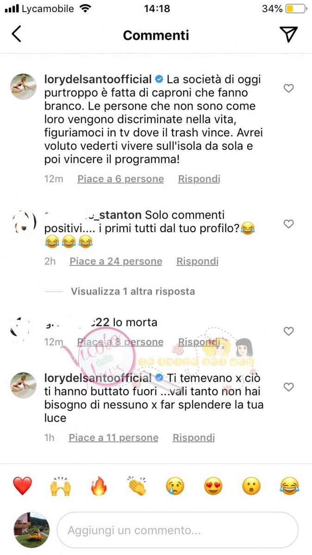Image resolution: width=312 pixels, height=555 pixels.
Task: Like the stanton comment about Solo commenti positivi
Action: 288,224
